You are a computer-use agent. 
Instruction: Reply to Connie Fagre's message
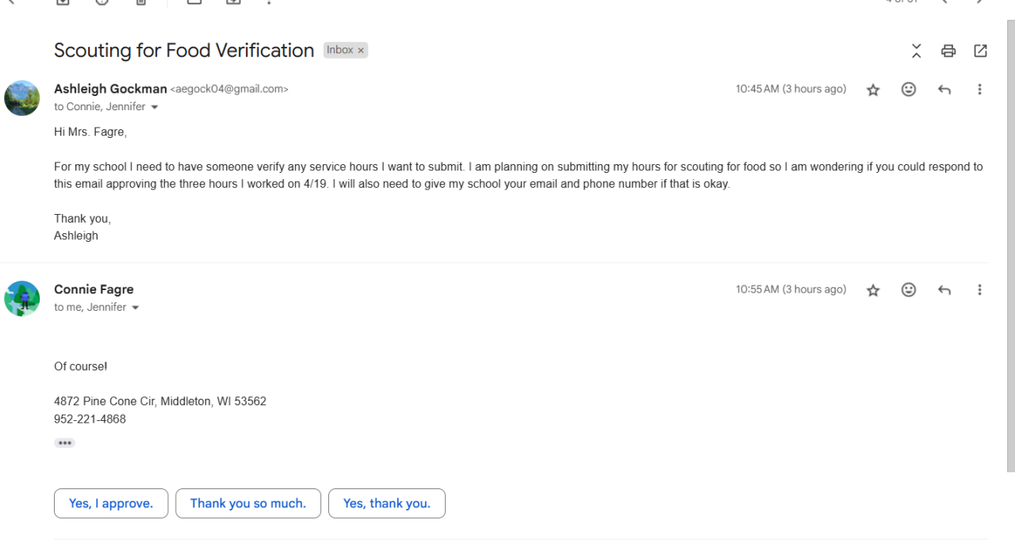944,290
